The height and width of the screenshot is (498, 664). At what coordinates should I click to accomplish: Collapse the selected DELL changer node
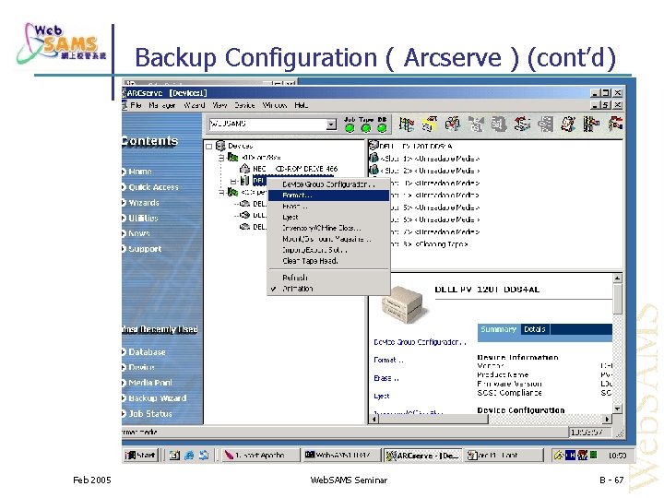point(233,182)
